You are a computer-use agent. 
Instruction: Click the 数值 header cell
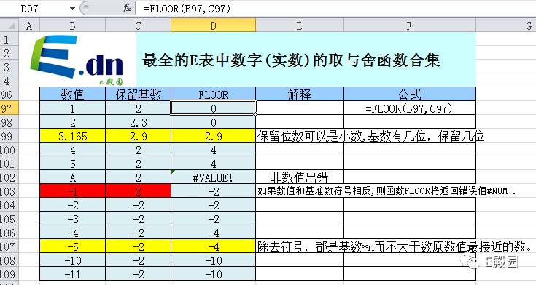[72, 95]
